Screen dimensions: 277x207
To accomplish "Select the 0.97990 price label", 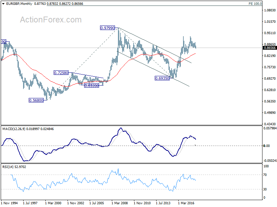I will coord(107,28).
